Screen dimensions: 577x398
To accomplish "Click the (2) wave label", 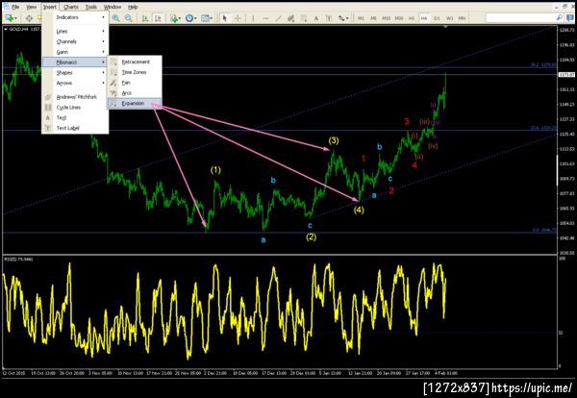I will click(x=311, y=236).
